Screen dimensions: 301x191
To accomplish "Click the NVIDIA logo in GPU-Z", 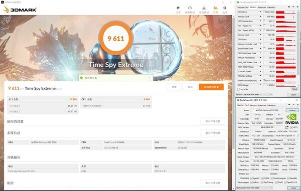I will 292,119.
